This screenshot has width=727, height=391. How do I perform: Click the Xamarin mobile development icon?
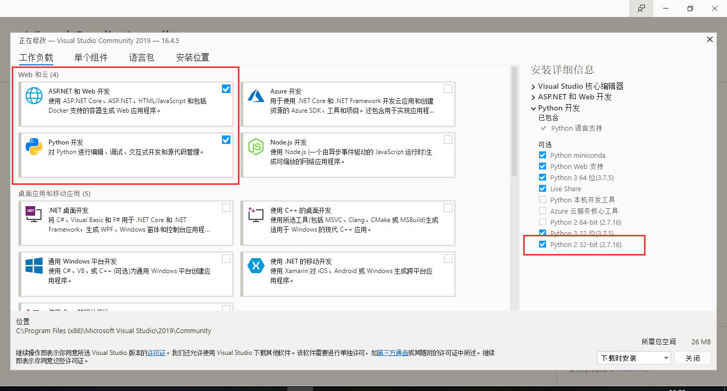point(256,266)
